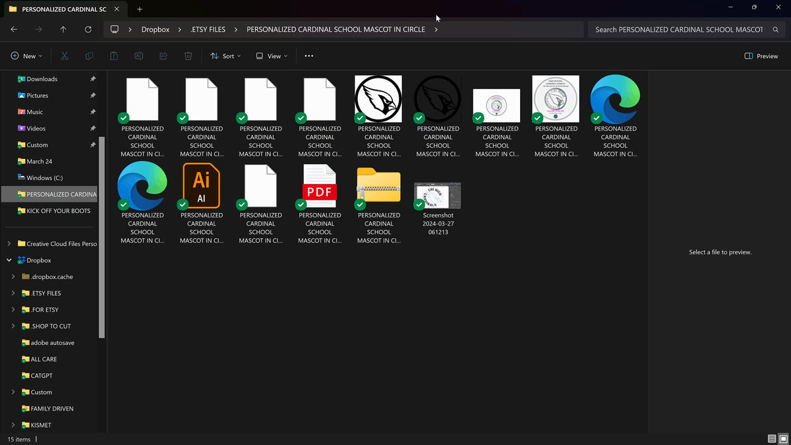The width and height of the screenshot is (791, 445).
Task: Switch to large thumbnails view in status bar
Action: (784, 439)
